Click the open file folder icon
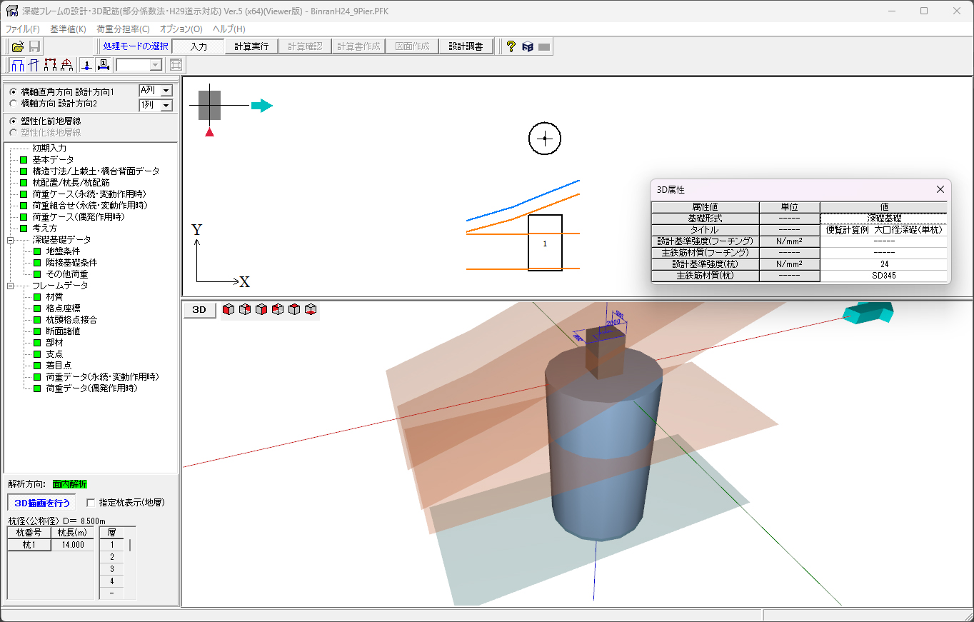 [18, 46]
